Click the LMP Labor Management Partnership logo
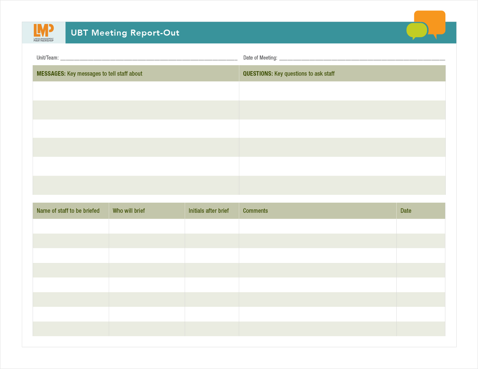Viewport: 478px width, 369px height. [x=43, y=33]
